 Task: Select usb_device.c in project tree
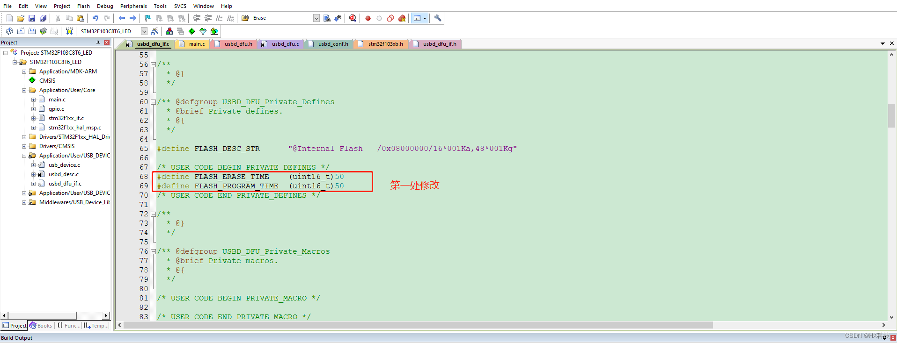tap(64, 165)
